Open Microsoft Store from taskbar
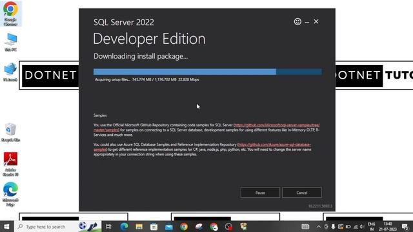Image resolution: width=413 pixels, height=232 pixels. click(154, 226)
